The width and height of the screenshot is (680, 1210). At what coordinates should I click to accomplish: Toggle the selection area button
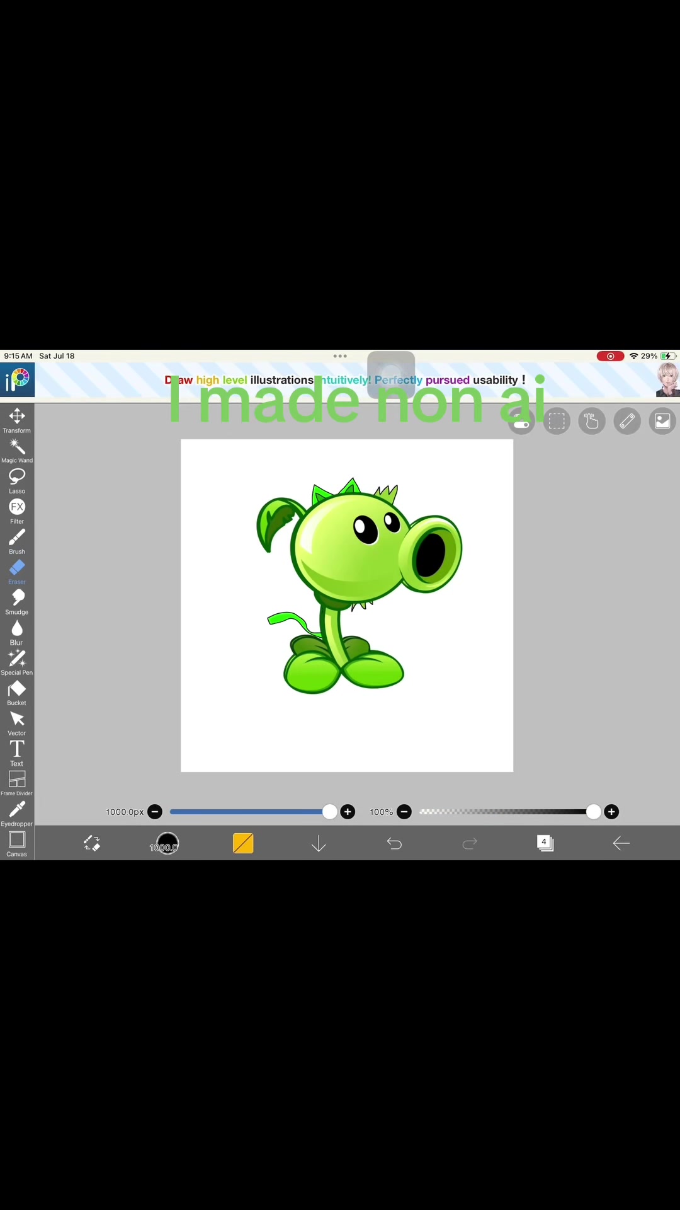click(x=557, y=421)
